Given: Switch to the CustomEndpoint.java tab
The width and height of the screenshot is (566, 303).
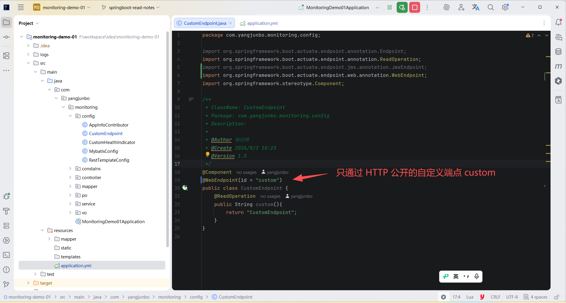Looking at the screenshot, I should [205, 23].
